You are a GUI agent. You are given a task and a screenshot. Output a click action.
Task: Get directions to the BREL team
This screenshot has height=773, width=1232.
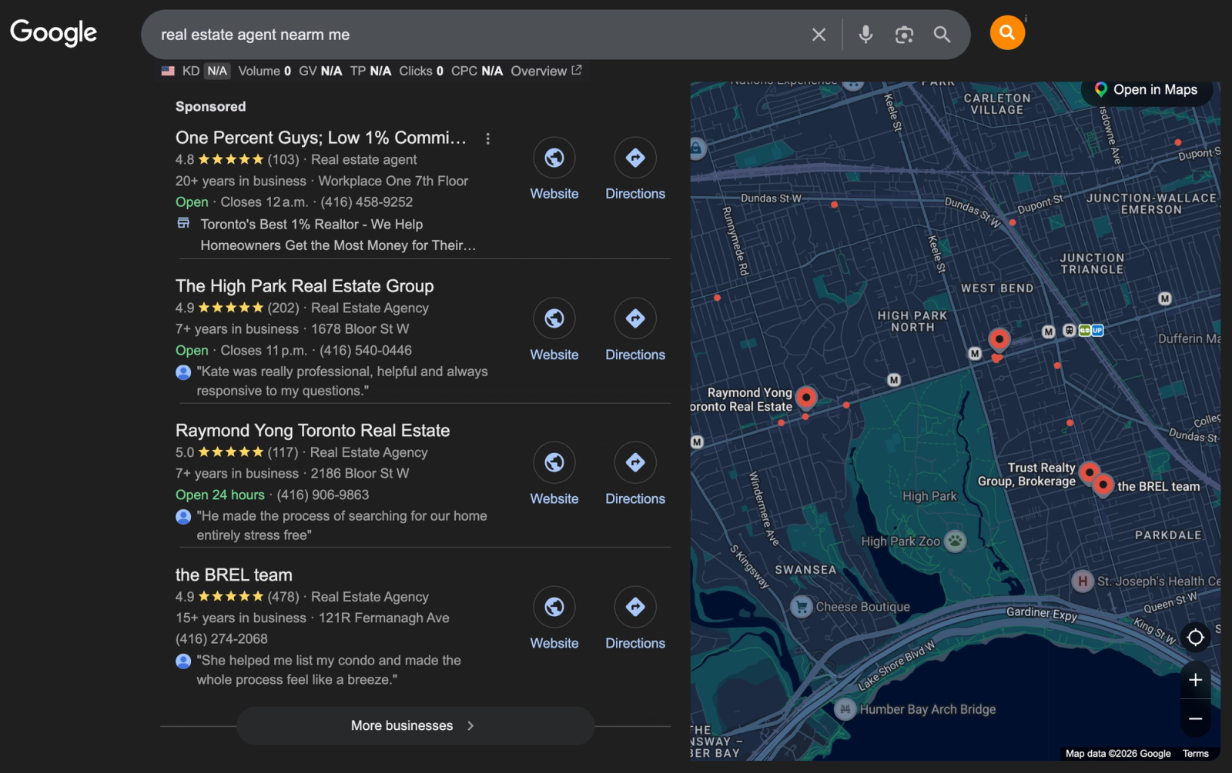click(x=635, y=607)
